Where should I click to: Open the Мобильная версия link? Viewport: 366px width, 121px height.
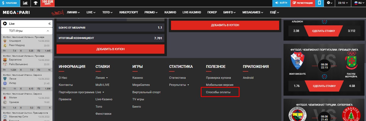220,85
